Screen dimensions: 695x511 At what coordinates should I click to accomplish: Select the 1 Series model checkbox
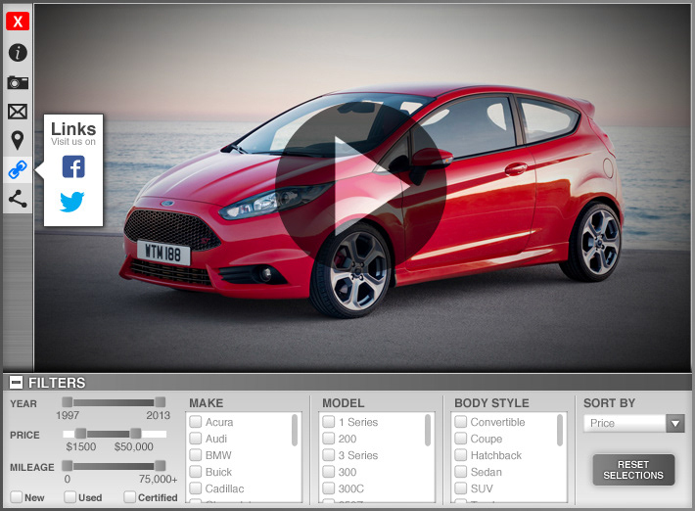[x=329, y=422]
